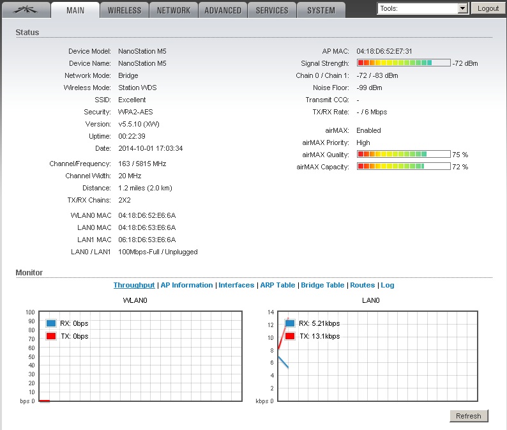Click the Signal Strength bar

(x=404, y=63)
